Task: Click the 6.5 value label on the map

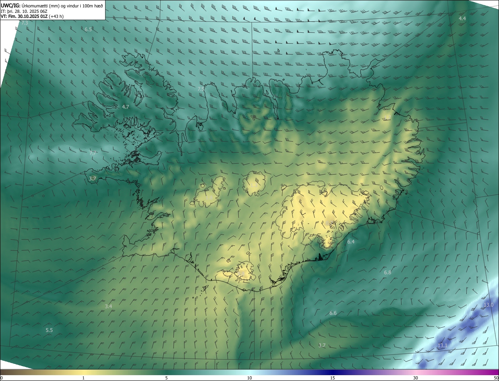Action: tap(88, 30)
